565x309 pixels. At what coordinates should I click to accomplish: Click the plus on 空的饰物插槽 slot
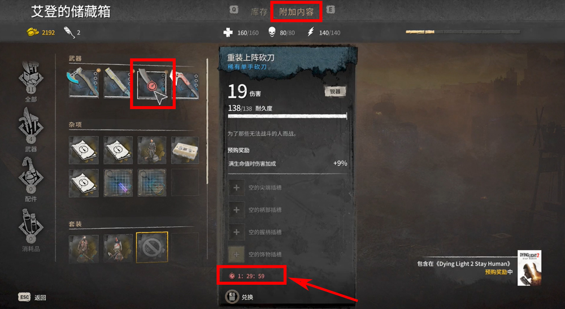pos(236,255)
